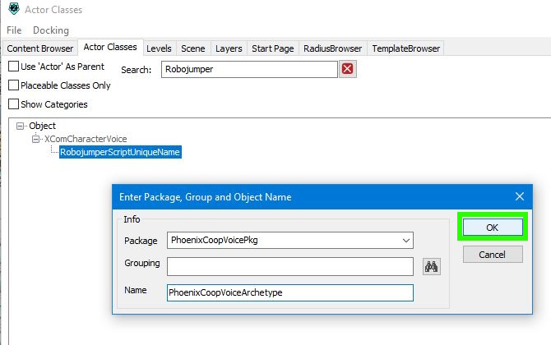Image resolution: width=551 pixels, height=345 pixels.
Task: Select RobojumperScriptUniqueName in the class tree
Action: [x=120, y=152]
